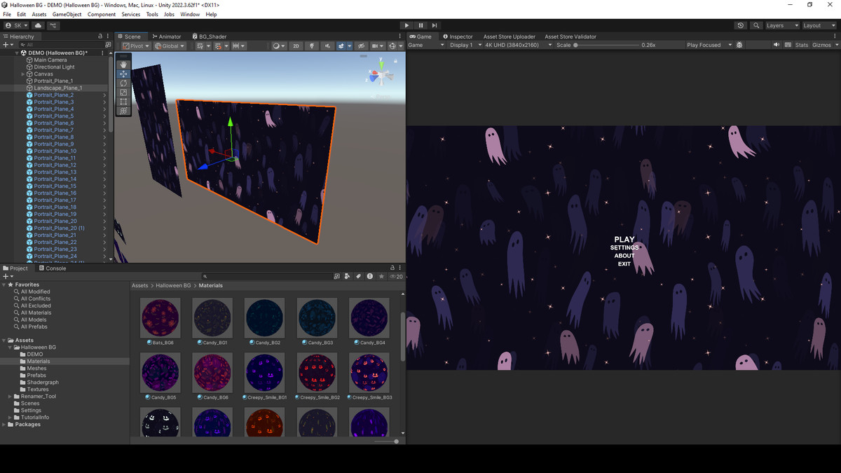Switch to the Console tab
This screenshot has height=473, width=841.
pos(53,268)
